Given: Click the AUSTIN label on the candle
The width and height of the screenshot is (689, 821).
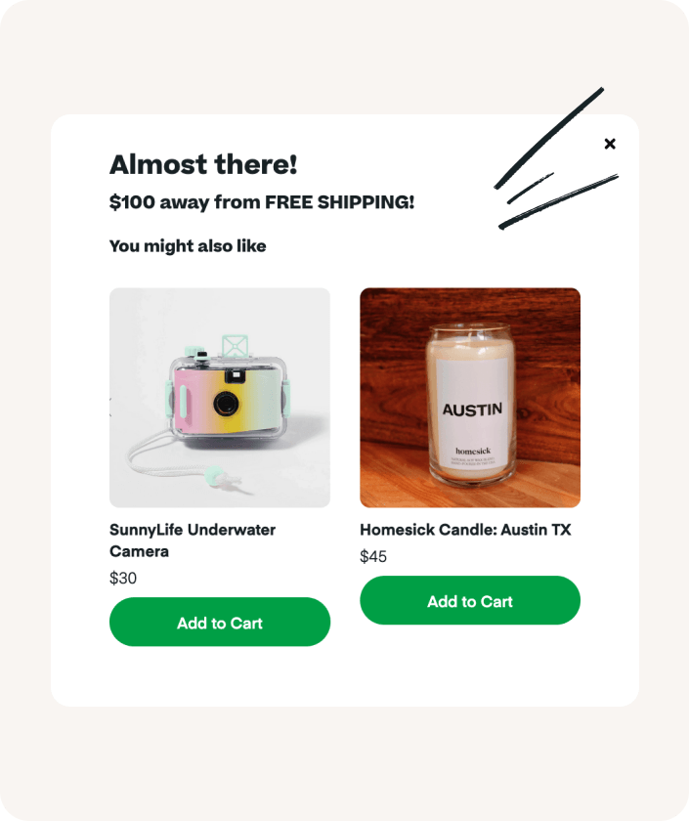Looking at the screenshot, I should pyautogui.click(x=472, y=410).
